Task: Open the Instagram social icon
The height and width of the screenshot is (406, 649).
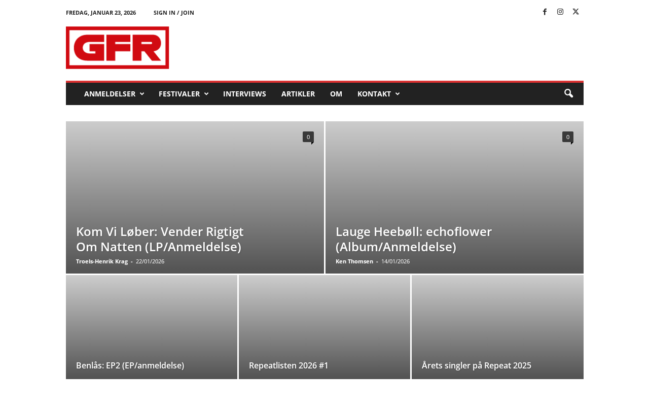Action: click(x=560, y=12)
